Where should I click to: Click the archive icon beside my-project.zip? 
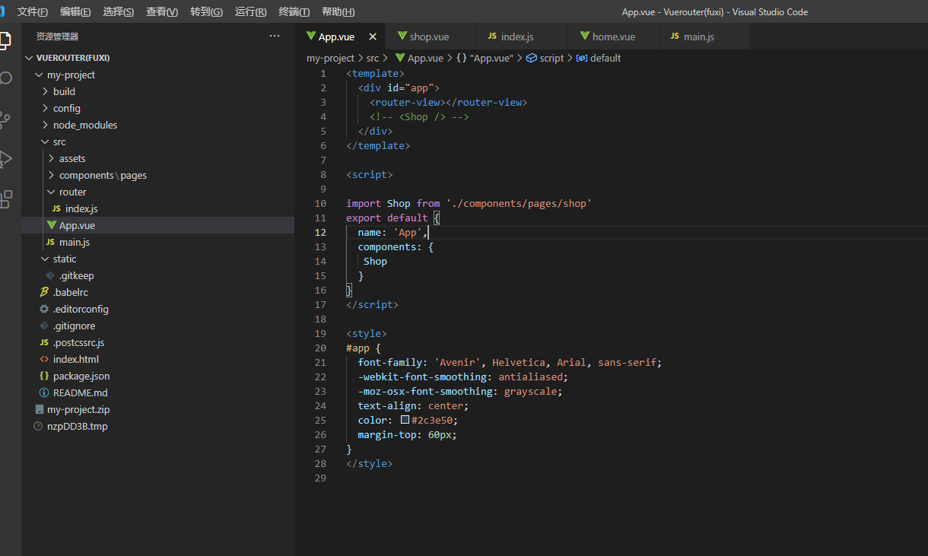(x=40, y=409)
